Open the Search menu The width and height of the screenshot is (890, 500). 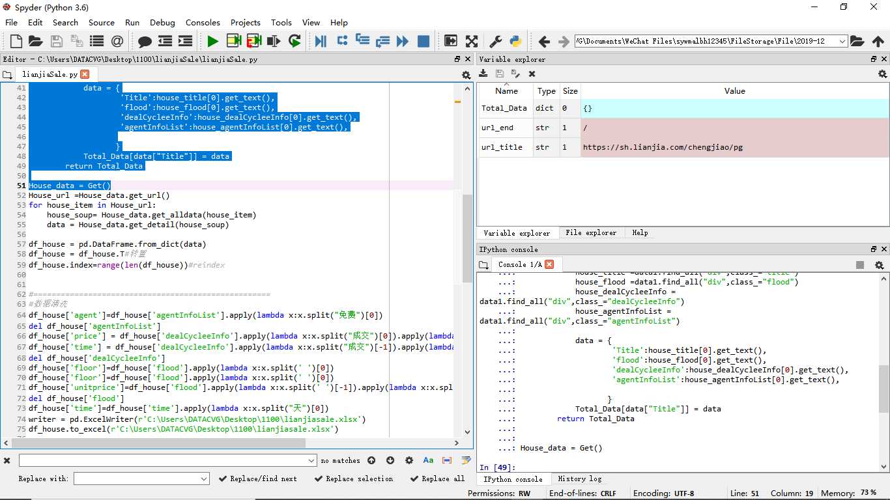click(66, 22)
